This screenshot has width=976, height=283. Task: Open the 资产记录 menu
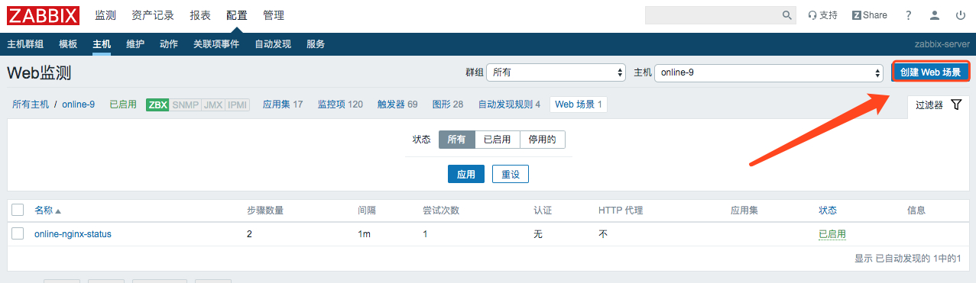[153, 15]
